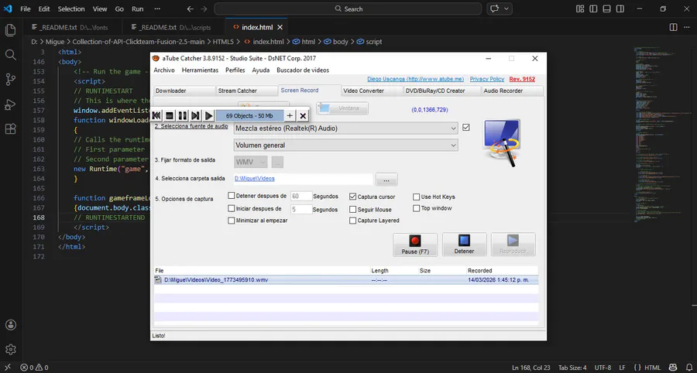Open editor More Actions ellipsis
Screen dimensions: 697x373
[x=686, y=27]
